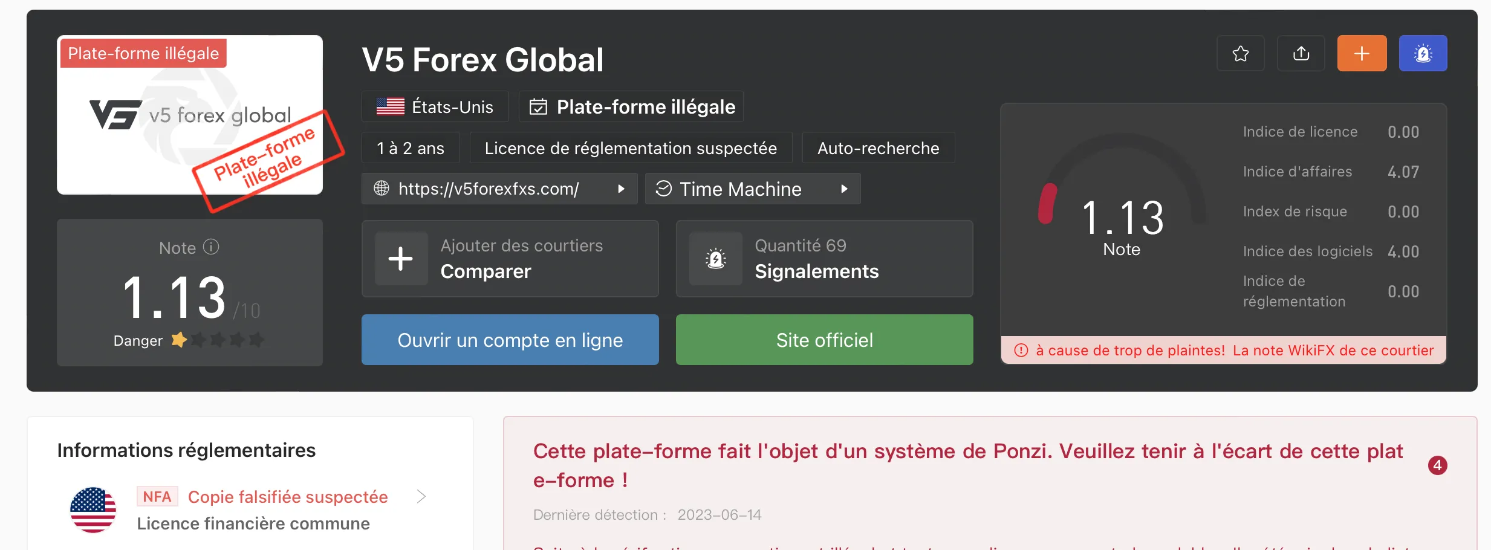
Task: Click the V5 Forex Global logo thumbnail
Action: (x=190, y=115)
